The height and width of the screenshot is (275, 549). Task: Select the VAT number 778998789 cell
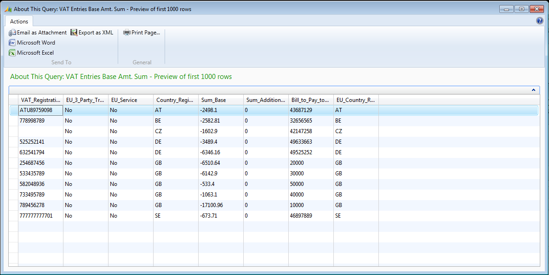click(40, 121)
